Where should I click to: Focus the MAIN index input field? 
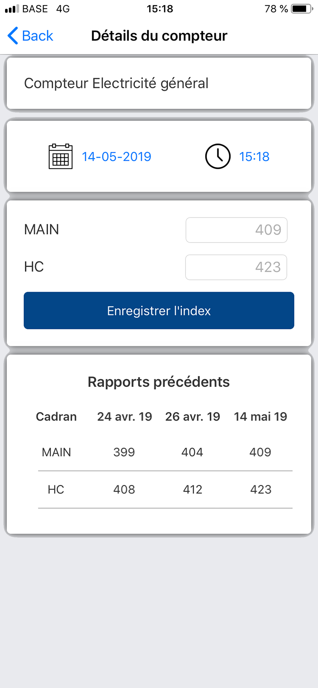coord(237,230)
